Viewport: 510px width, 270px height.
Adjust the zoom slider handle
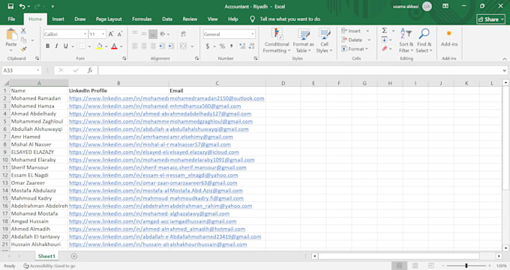(x=466, y=266)
